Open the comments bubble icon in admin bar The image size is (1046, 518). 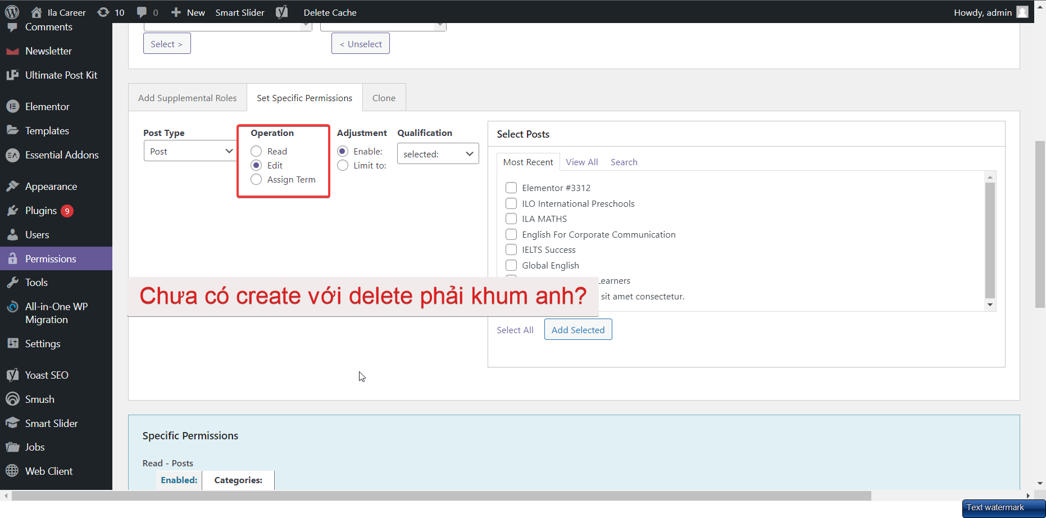click(142, 12)
